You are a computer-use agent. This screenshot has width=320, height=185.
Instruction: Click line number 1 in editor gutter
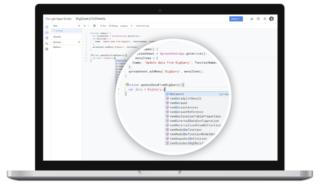tap(86, 33)
